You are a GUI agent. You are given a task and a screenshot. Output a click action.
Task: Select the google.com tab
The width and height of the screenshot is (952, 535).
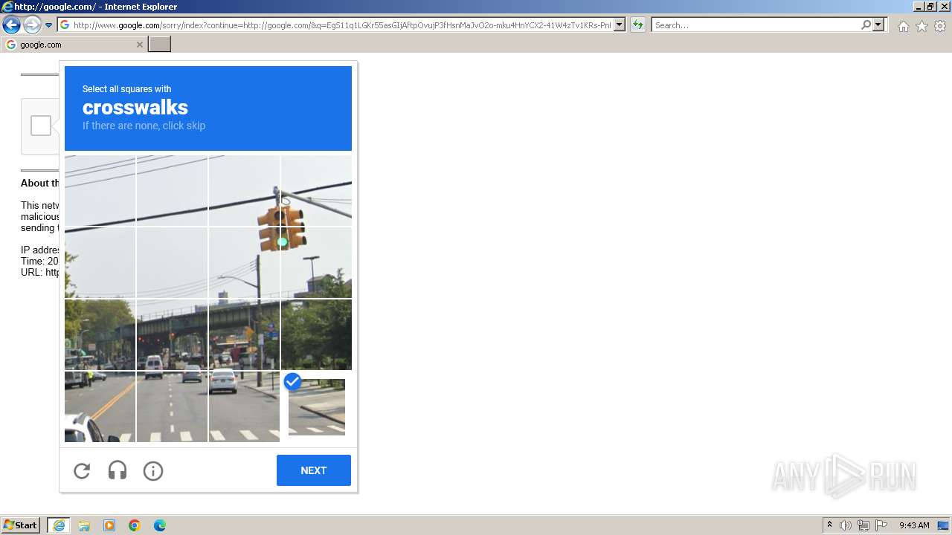point(74,45)
